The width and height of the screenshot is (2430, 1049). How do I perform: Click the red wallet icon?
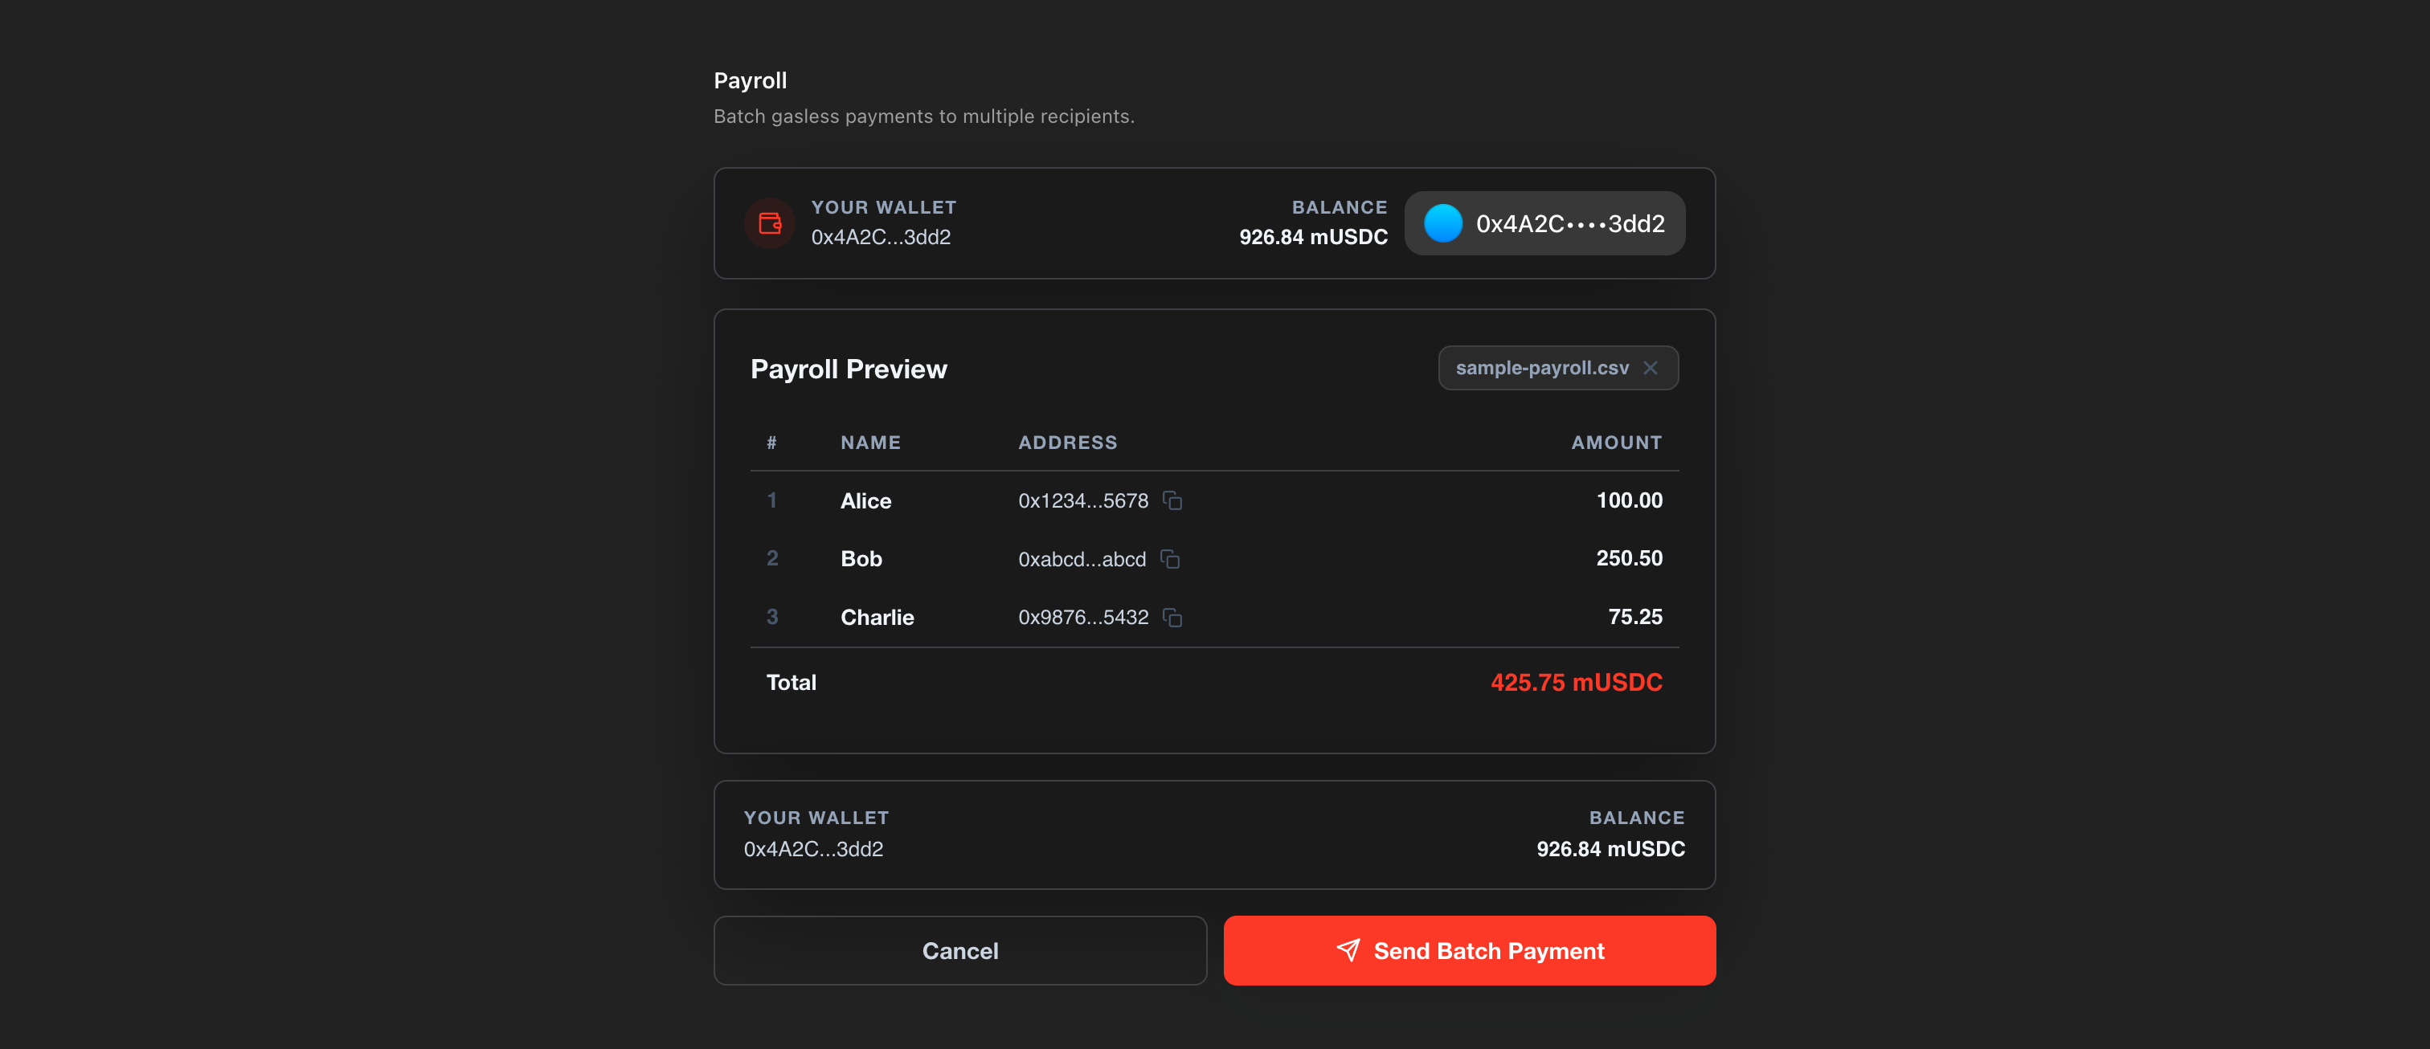point(770,223)
